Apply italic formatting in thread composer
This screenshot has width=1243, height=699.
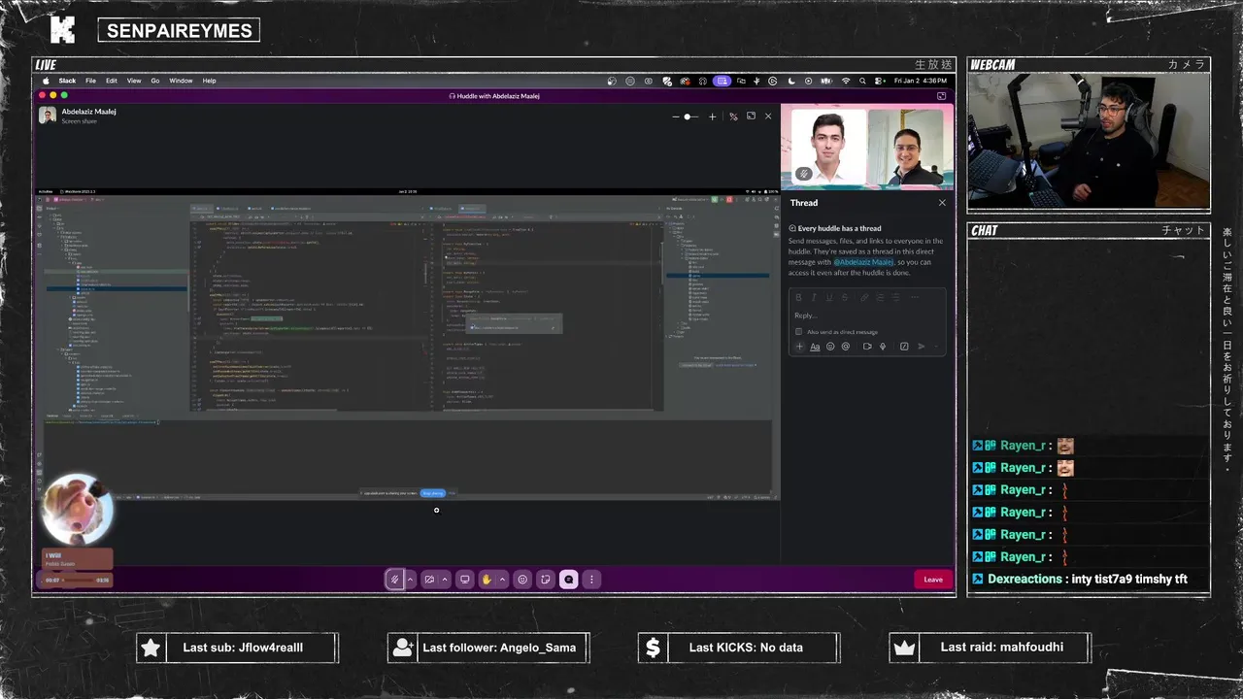pos(814,297)
